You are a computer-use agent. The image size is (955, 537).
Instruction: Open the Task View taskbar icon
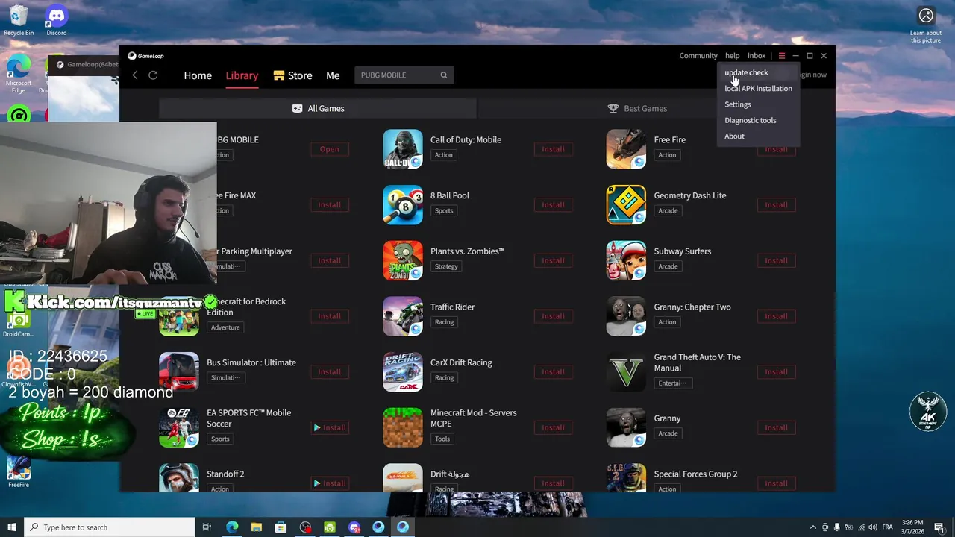(207, 527)
